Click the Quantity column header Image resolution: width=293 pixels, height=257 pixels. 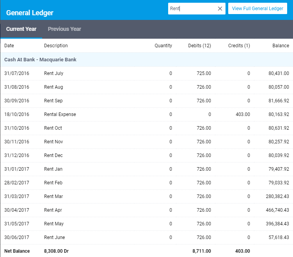[x=163, y=46]
